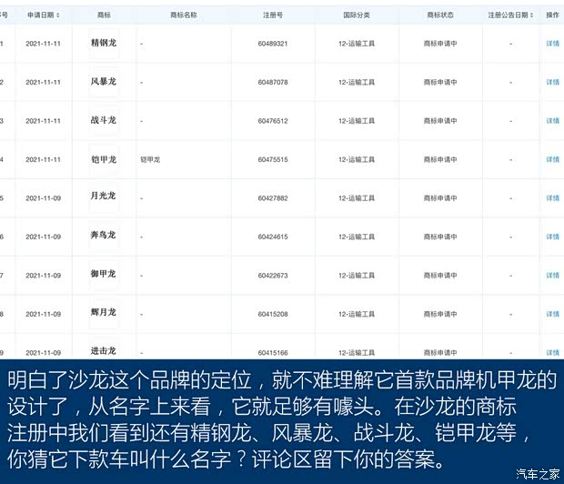Click the 辉月龙 trademark image
Image resolution: width=564 pixels, height=484 pixels.
coord(104,312)
